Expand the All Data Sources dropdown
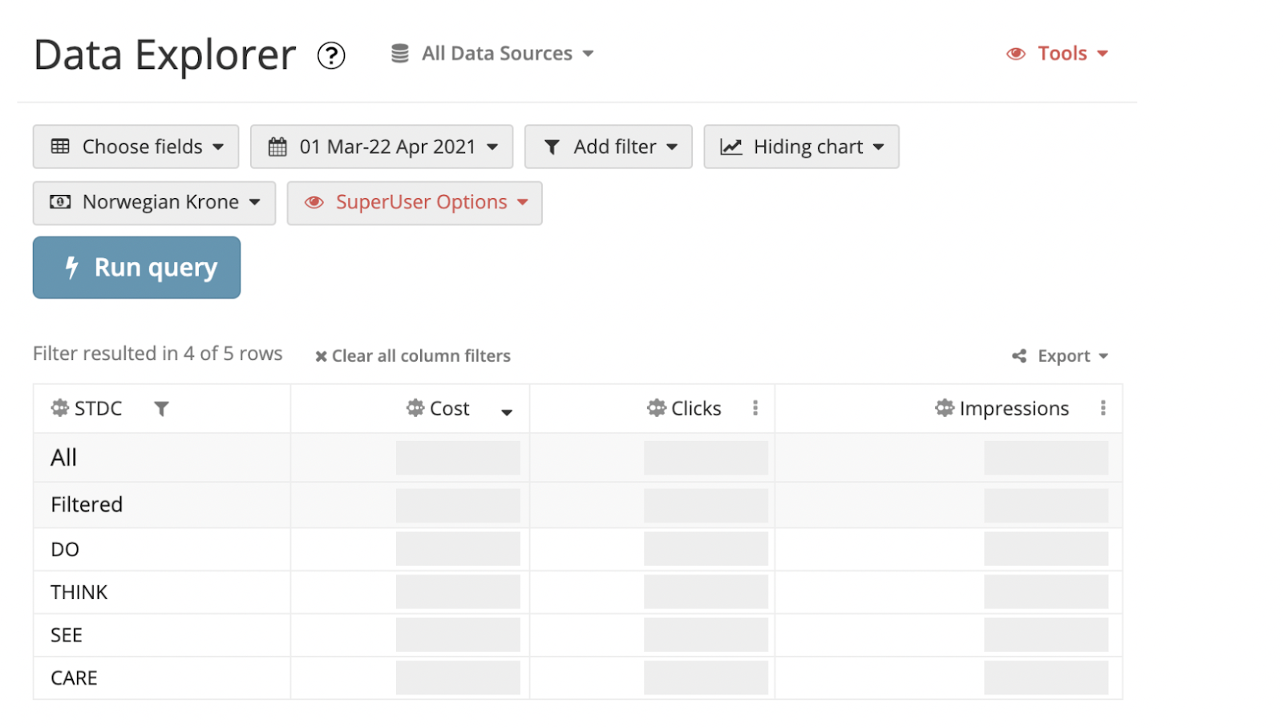1283x728 pixels. pyautogui.click(x=492, y=54)
